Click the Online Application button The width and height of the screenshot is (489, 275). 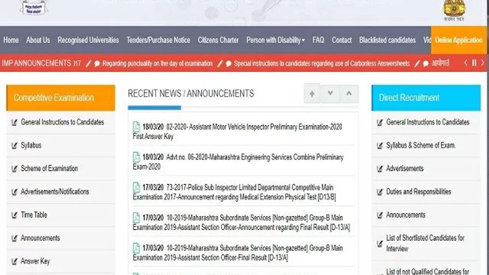coord(458,40)
